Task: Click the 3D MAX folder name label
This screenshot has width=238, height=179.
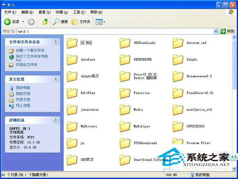Action: point(86,43)
